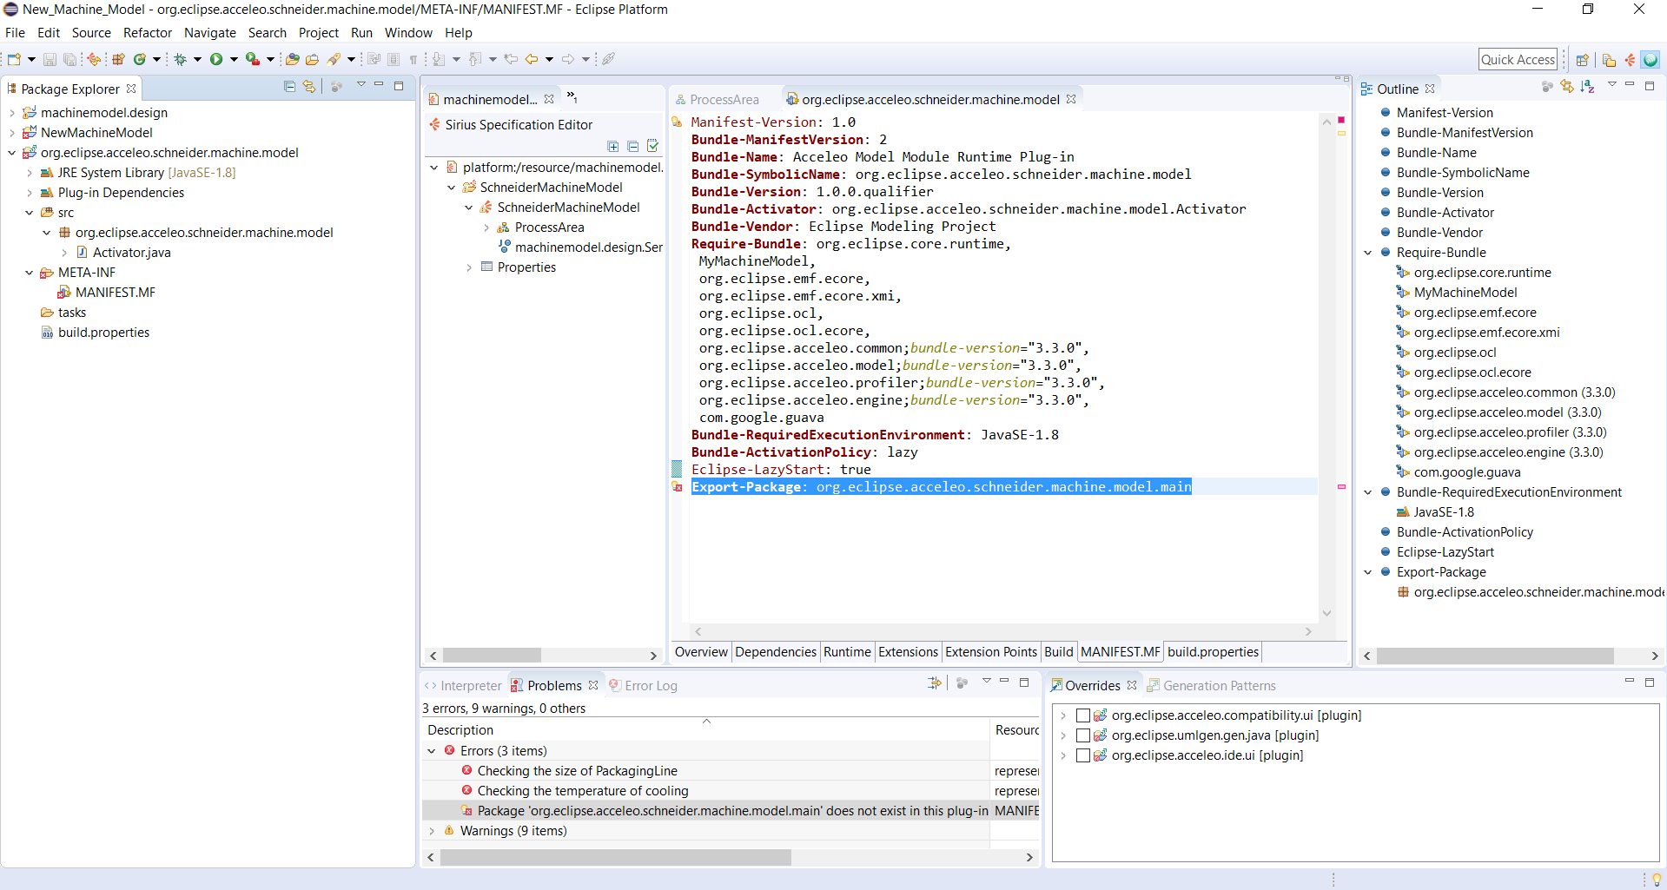Go to Previous Annotation icon
This screenshot has width=1667, height=890.
tap(475, 59)
